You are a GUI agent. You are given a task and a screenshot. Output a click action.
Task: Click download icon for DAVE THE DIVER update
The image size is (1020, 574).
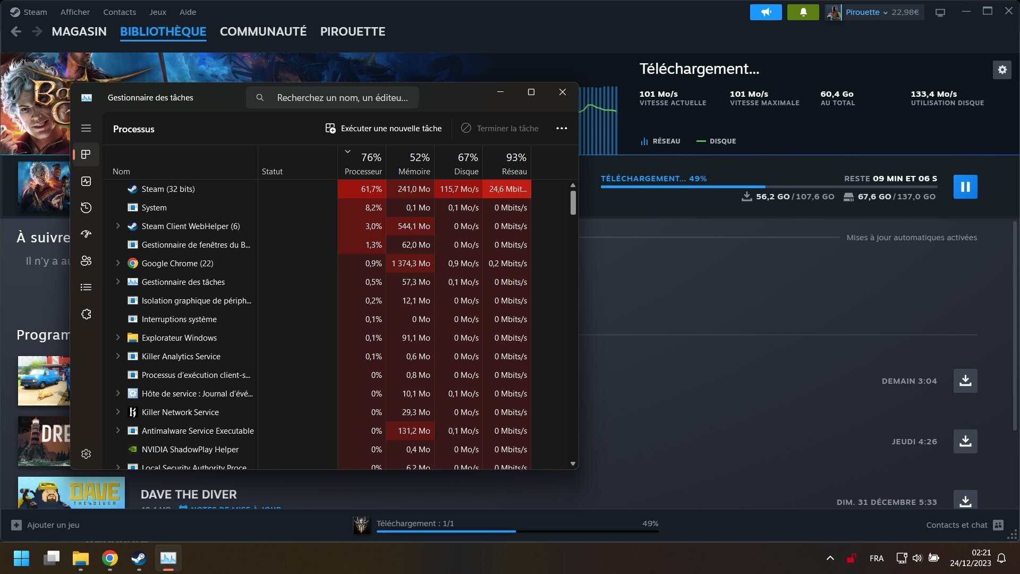[965, 500]
